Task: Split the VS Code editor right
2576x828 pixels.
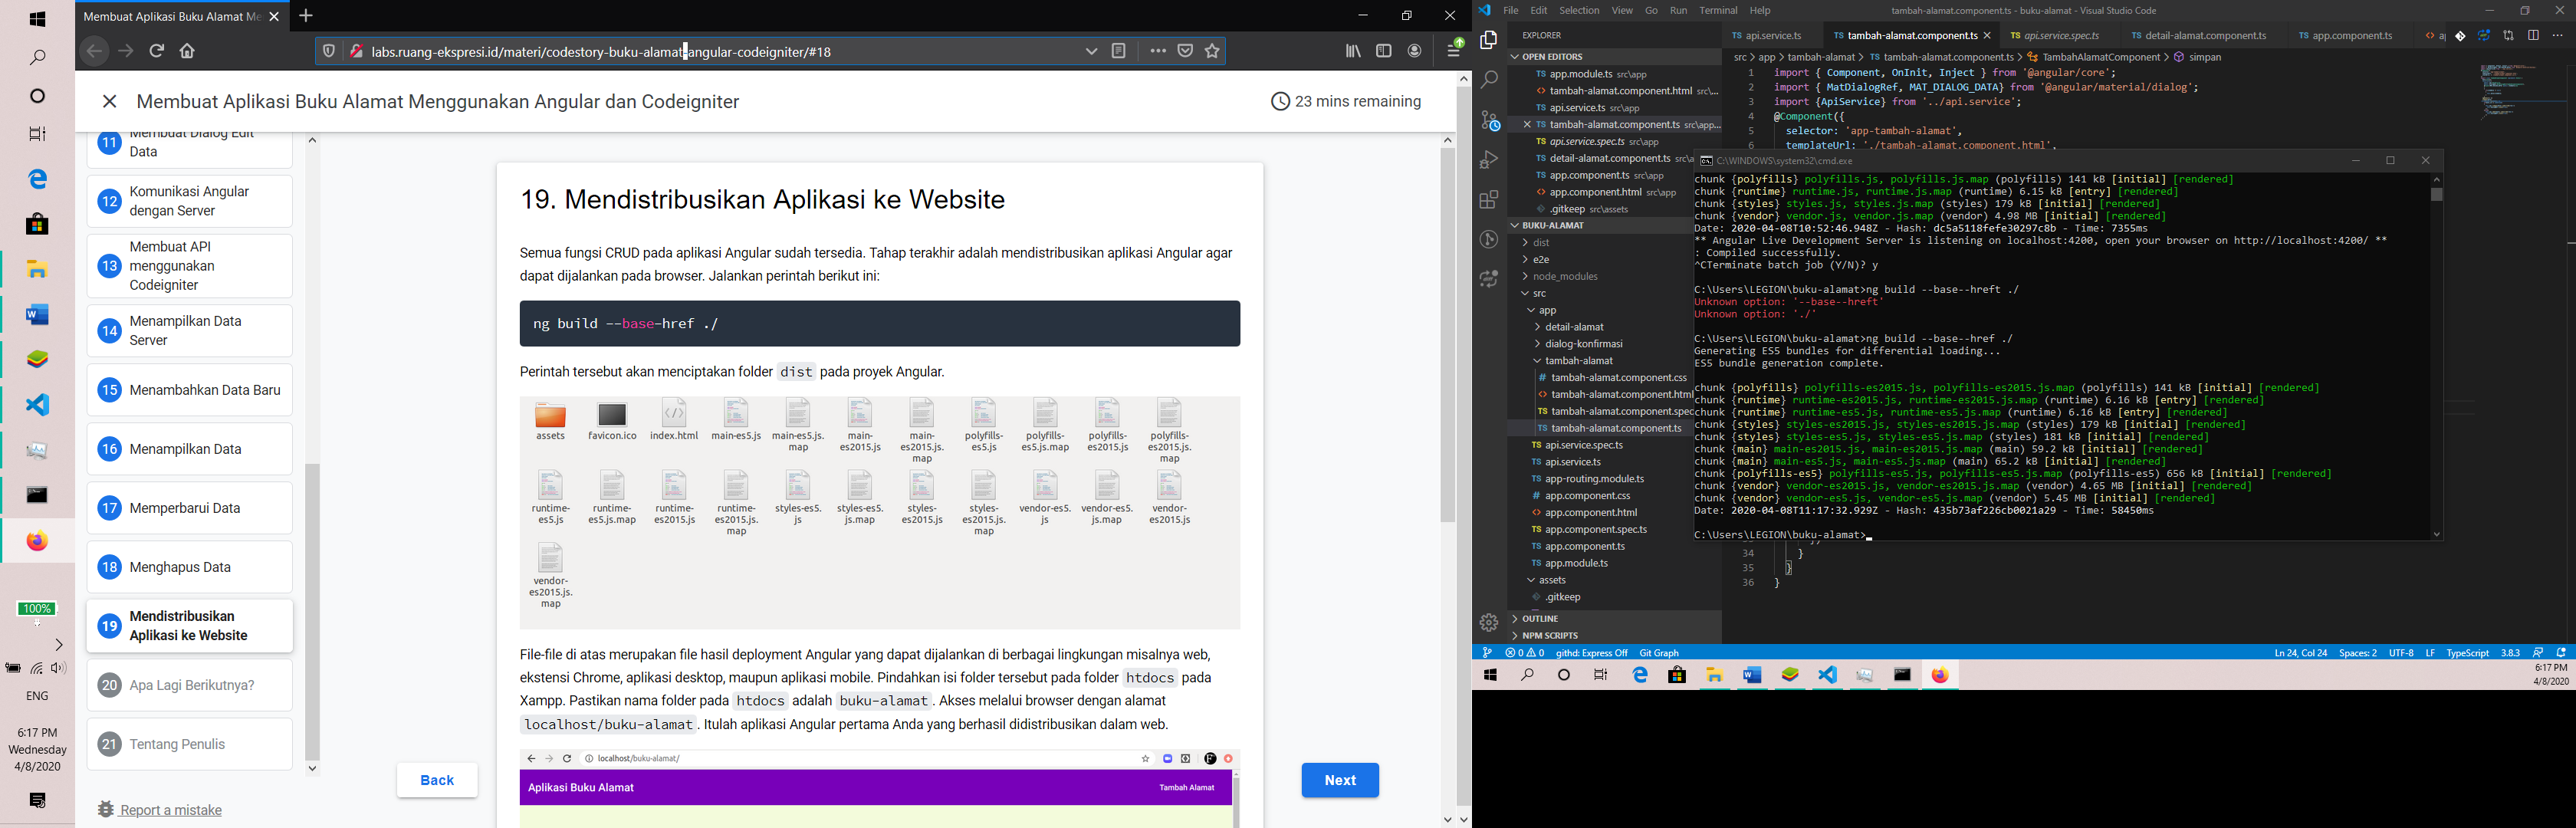Action: 2533,36
